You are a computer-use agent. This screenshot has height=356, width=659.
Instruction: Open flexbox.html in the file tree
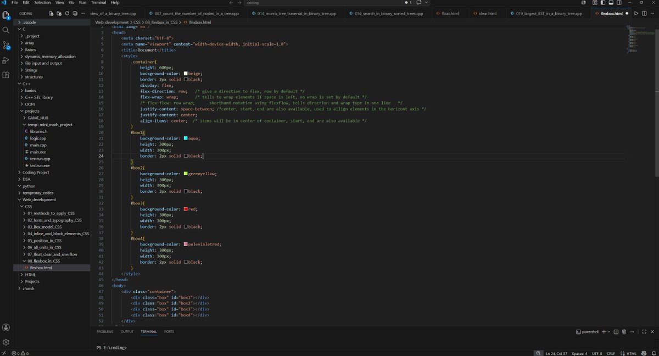52,268
